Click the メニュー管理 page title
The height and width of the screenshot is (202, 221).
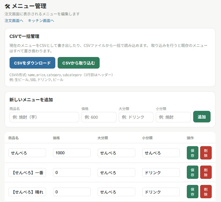(29, 6)
